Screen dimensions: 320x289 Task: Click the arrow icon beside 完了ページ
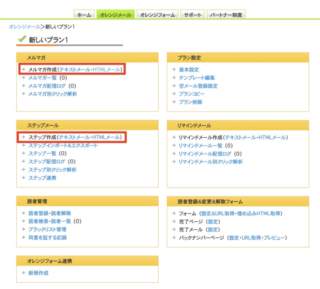[174, 222]
